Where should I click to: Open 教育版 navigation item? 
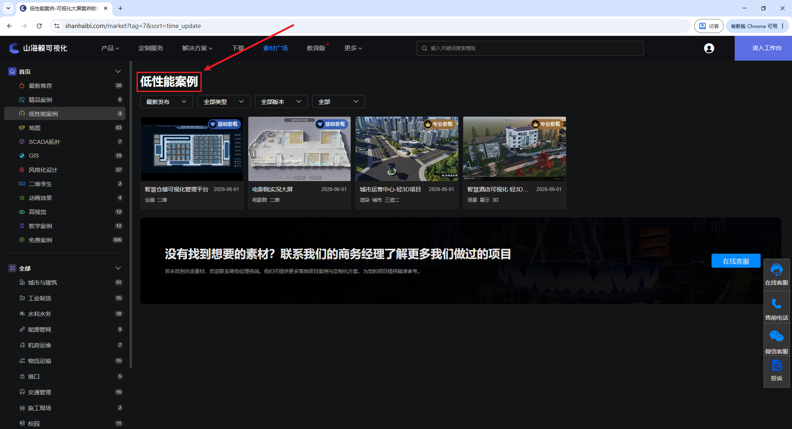(316, 48)
